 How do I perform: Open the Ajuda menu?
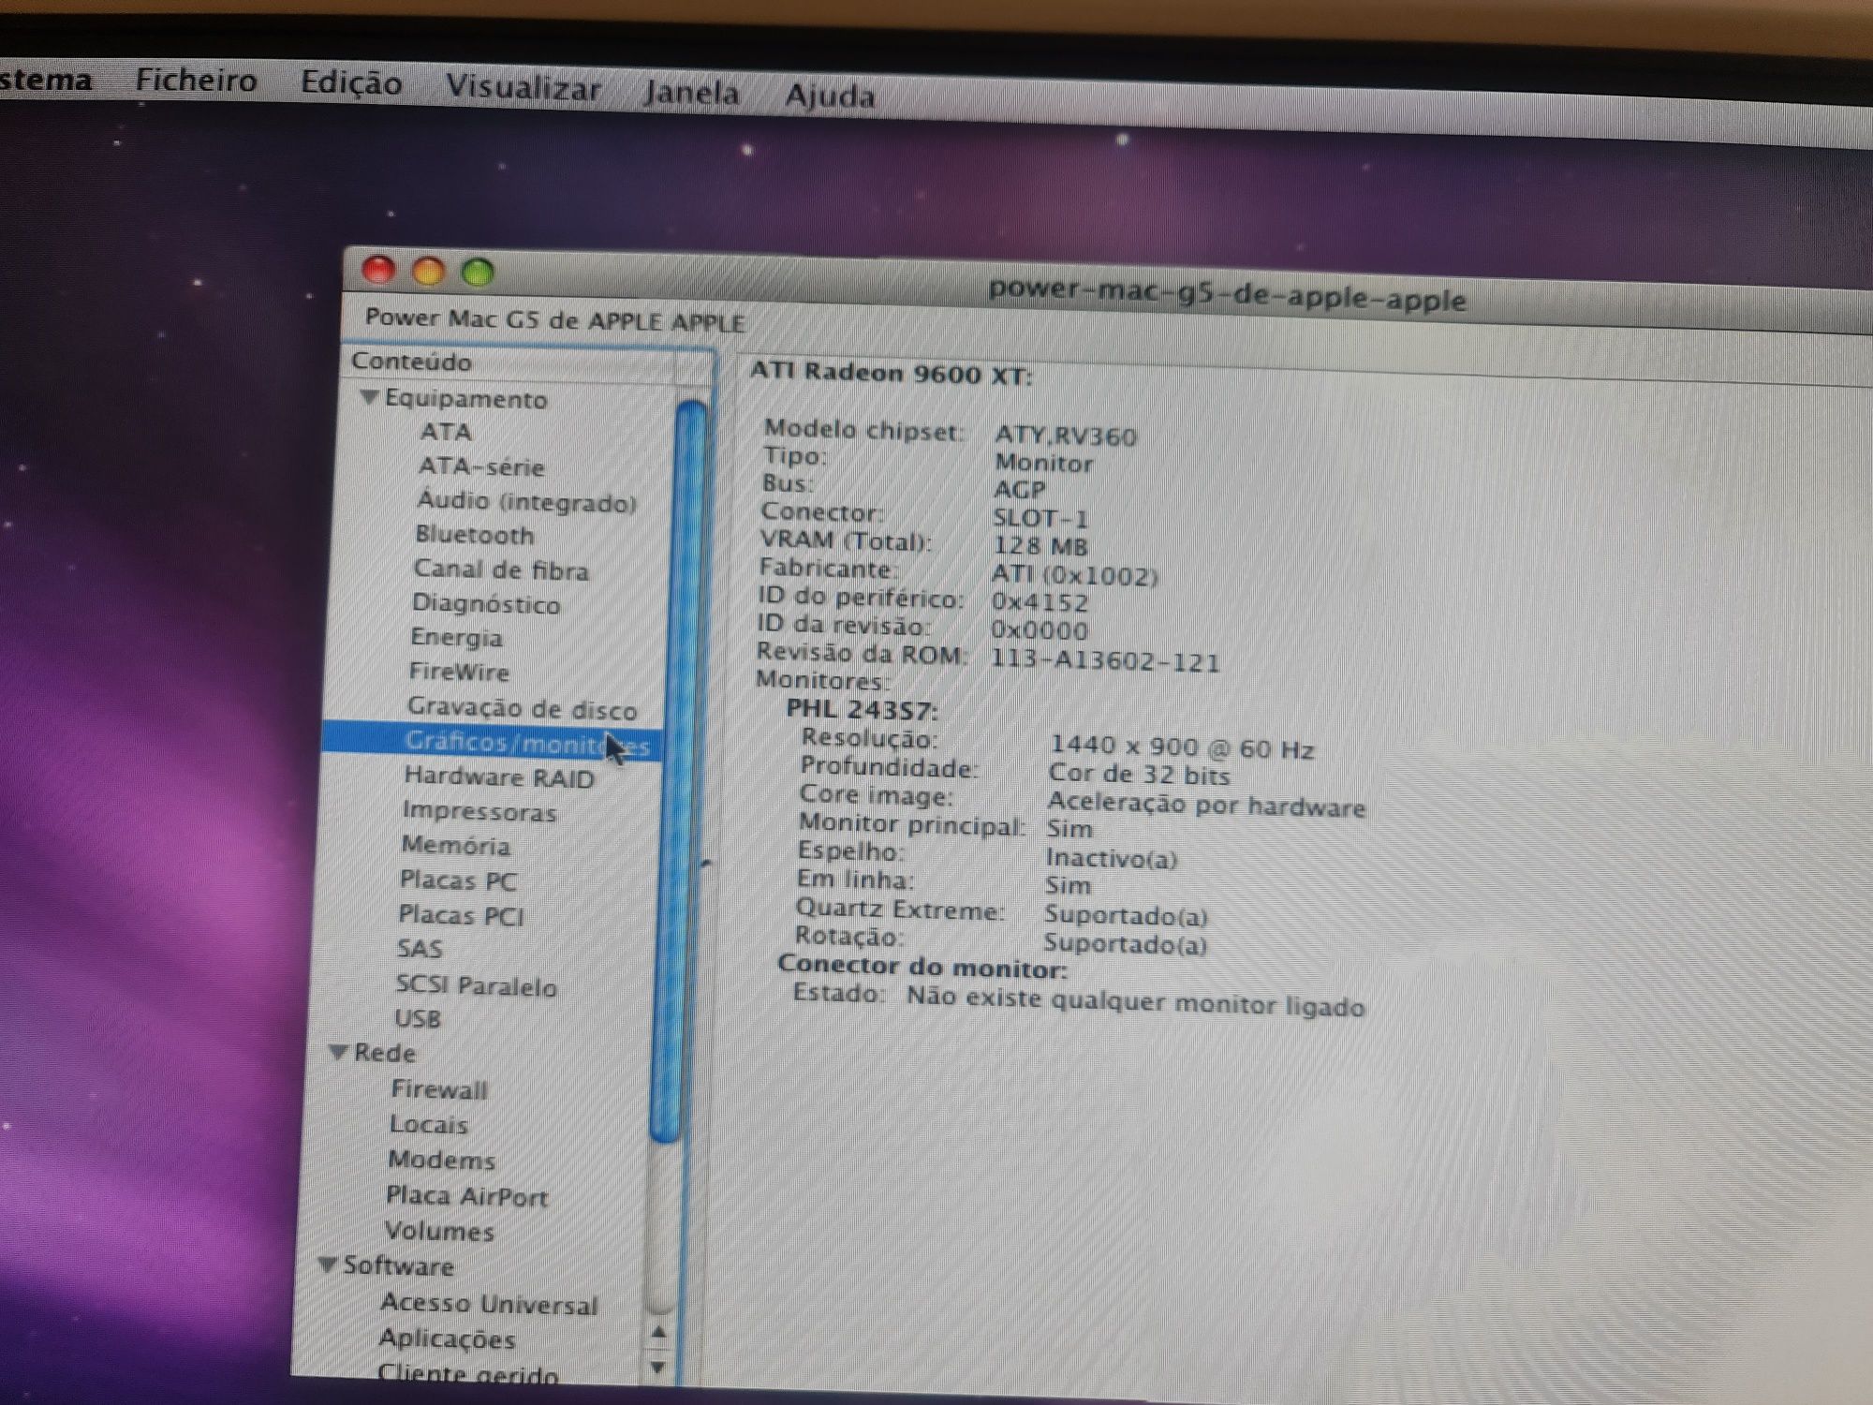point(830,96)
